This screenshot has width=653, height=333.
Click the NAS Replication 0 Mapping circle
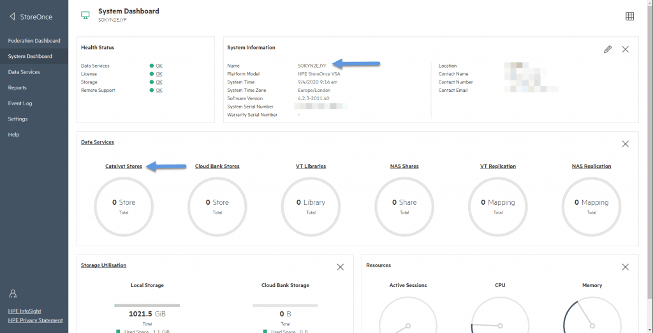(591, 206)
